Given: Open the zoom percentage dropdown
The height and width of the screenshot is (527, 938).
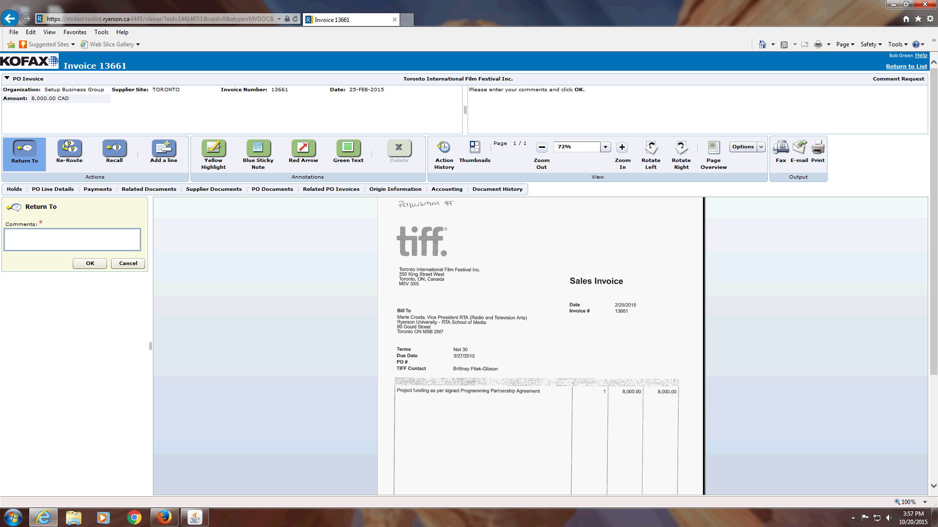Looking at the screenshot, I should pos(605,147).
